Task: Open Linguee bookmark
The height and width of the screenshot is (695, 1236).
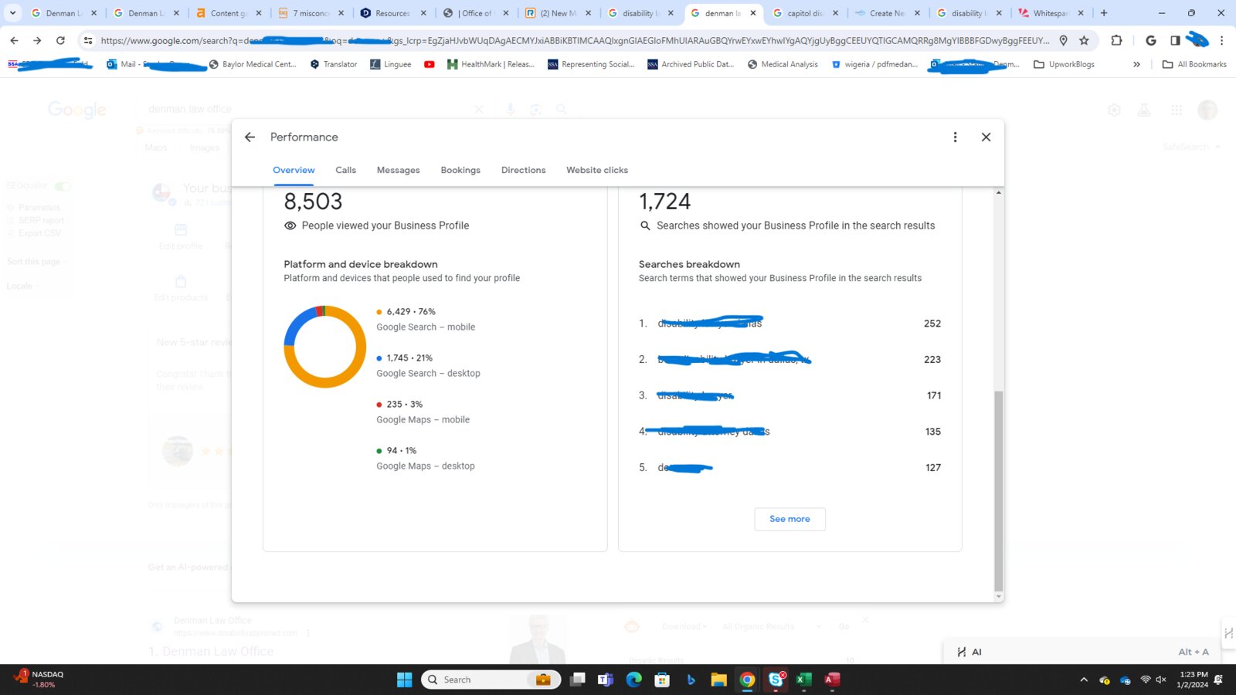Action: click(x=391, y=64)
